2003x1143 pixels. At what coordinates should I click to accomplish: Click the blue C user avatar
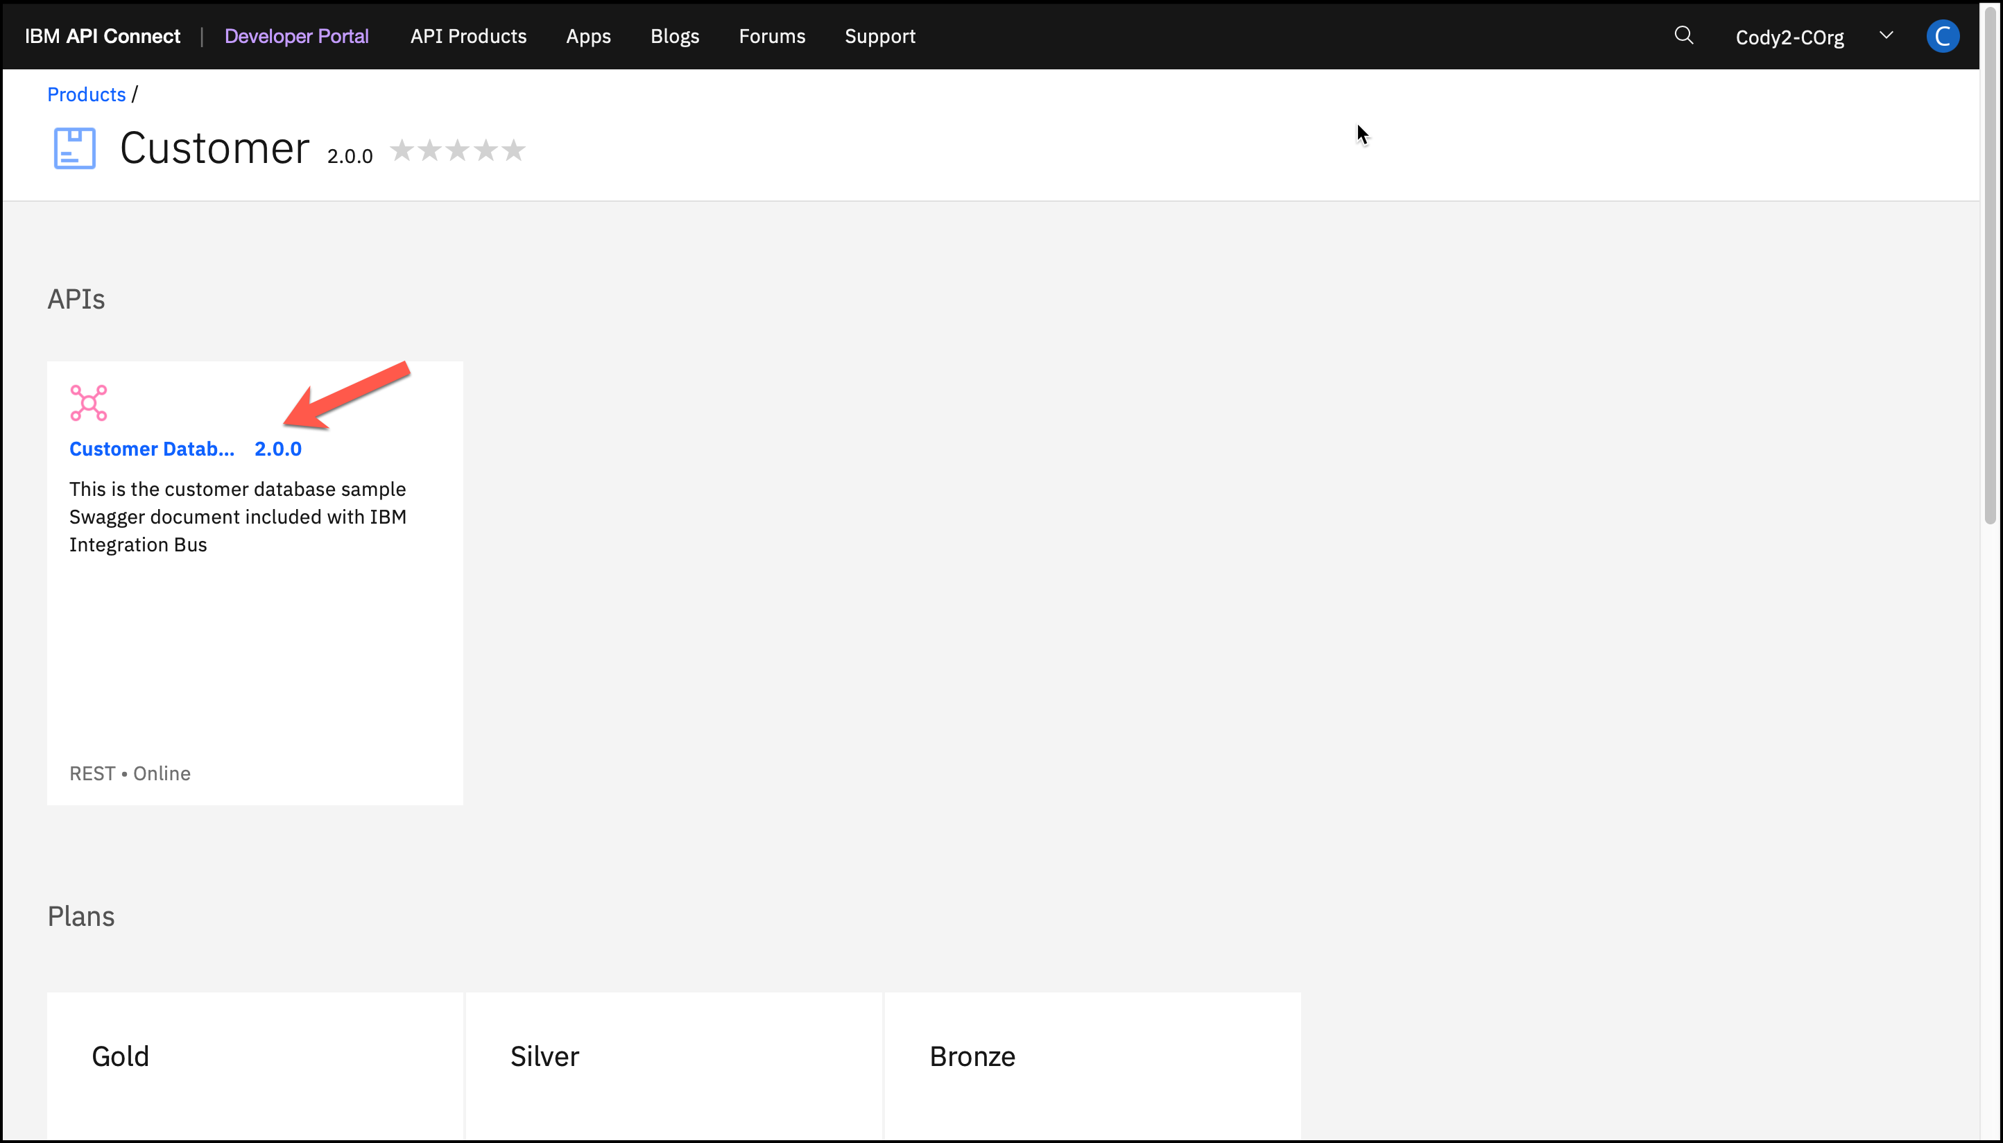tap(1942, 36)
